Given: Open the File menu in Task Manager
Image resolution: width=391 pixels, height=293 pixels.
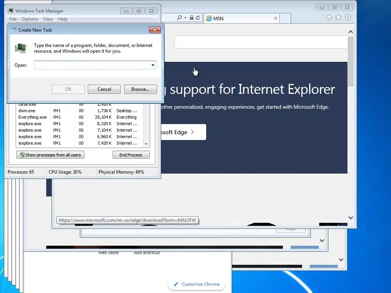Looking at the screenshot, I should click(13, 19).
